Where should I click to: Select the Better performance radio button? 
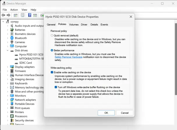click(52, 50)
